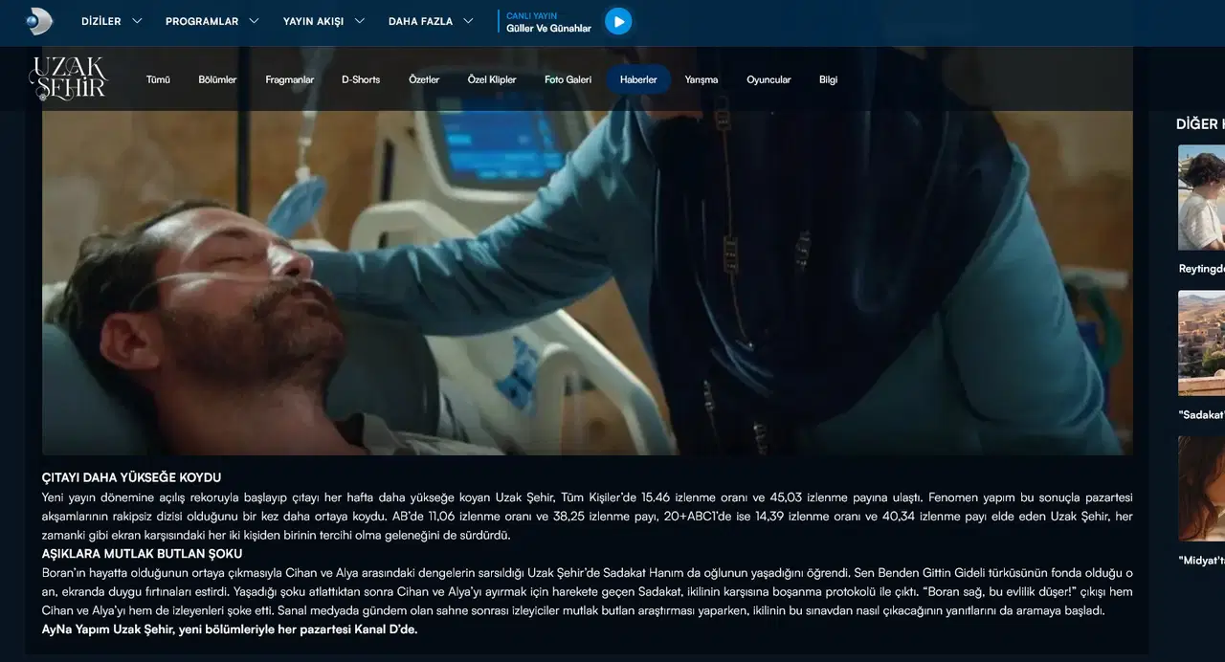The width and height of the screenshot is (1225, 662).
Task: Select the Özetler tab
Action: 424,79
